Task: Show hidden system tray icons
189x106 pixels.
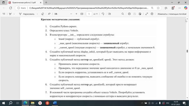Action: point(142,103)
